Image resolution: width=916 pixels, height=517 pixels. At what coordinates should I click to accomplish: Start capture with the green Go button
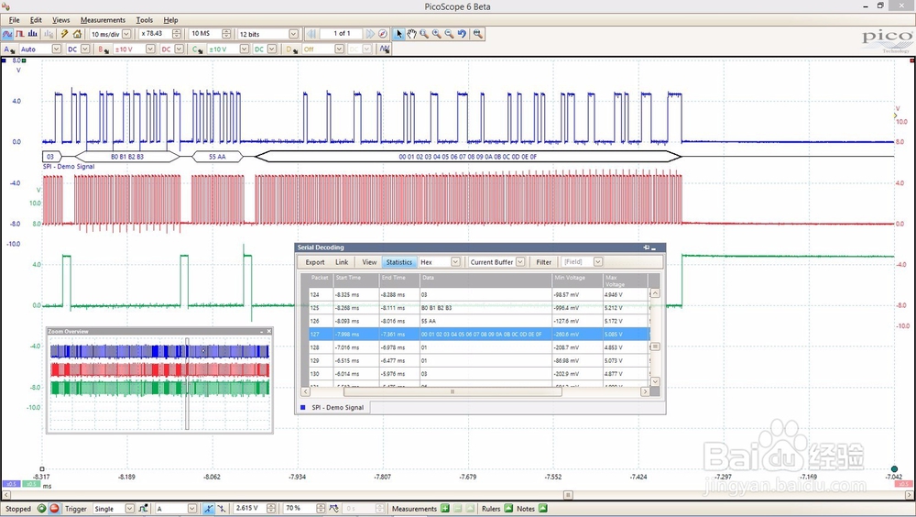(x=41, y=508)
